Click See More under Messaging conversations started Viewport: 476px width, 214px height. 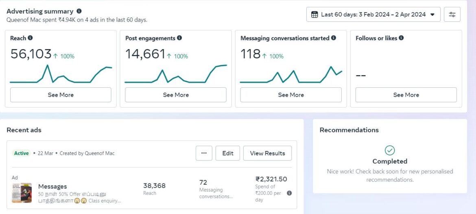coord(291,95)
